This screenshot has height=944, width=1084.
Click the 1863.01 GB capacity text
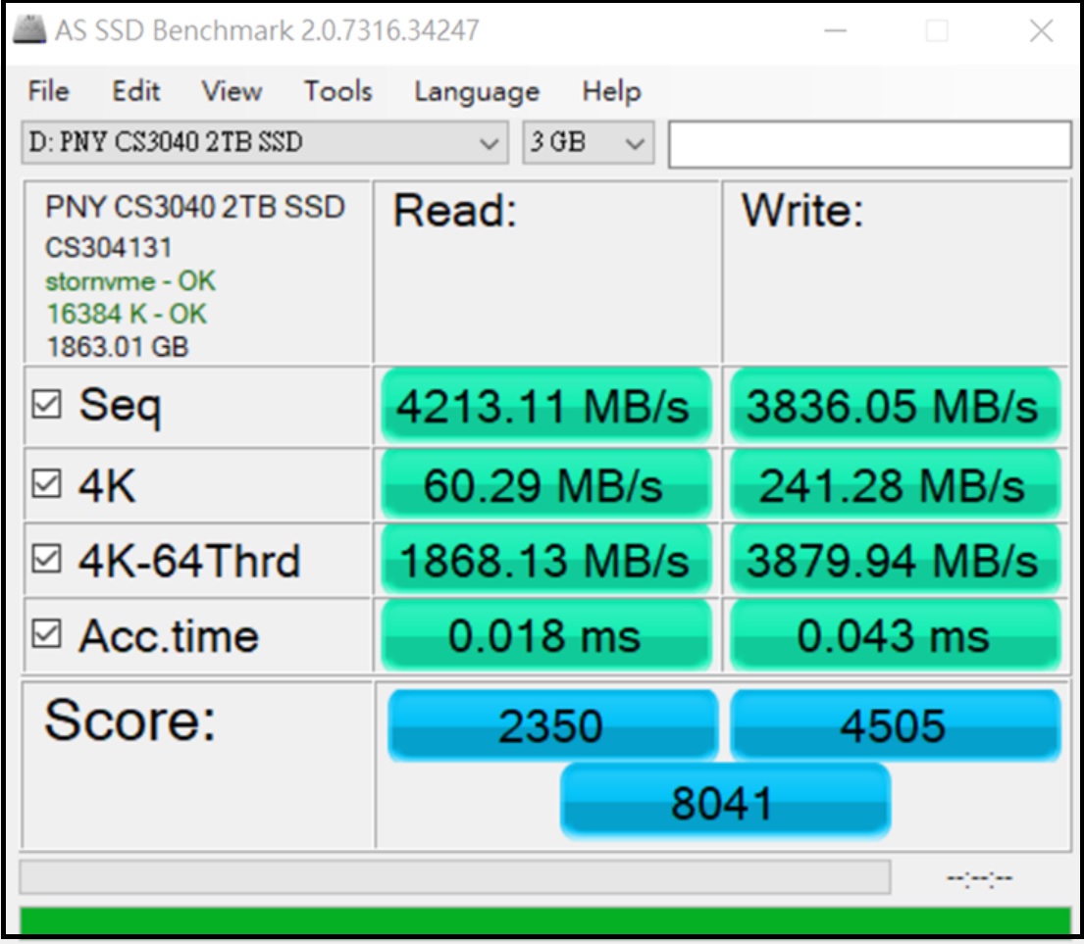coord(118,347)
